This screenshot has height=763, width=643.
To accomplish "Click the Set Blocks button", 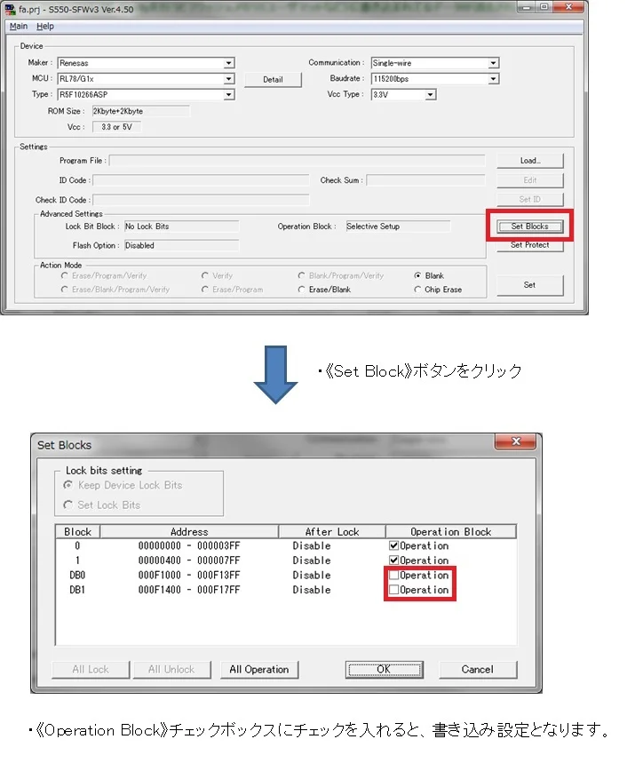I will click(530, 227).
